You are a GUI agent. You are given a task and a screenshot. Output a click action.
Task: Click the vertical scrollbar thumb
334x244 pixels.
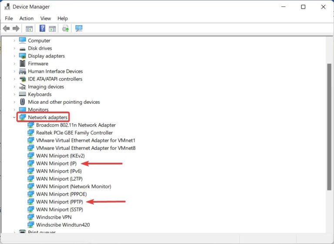pos(329,127)
